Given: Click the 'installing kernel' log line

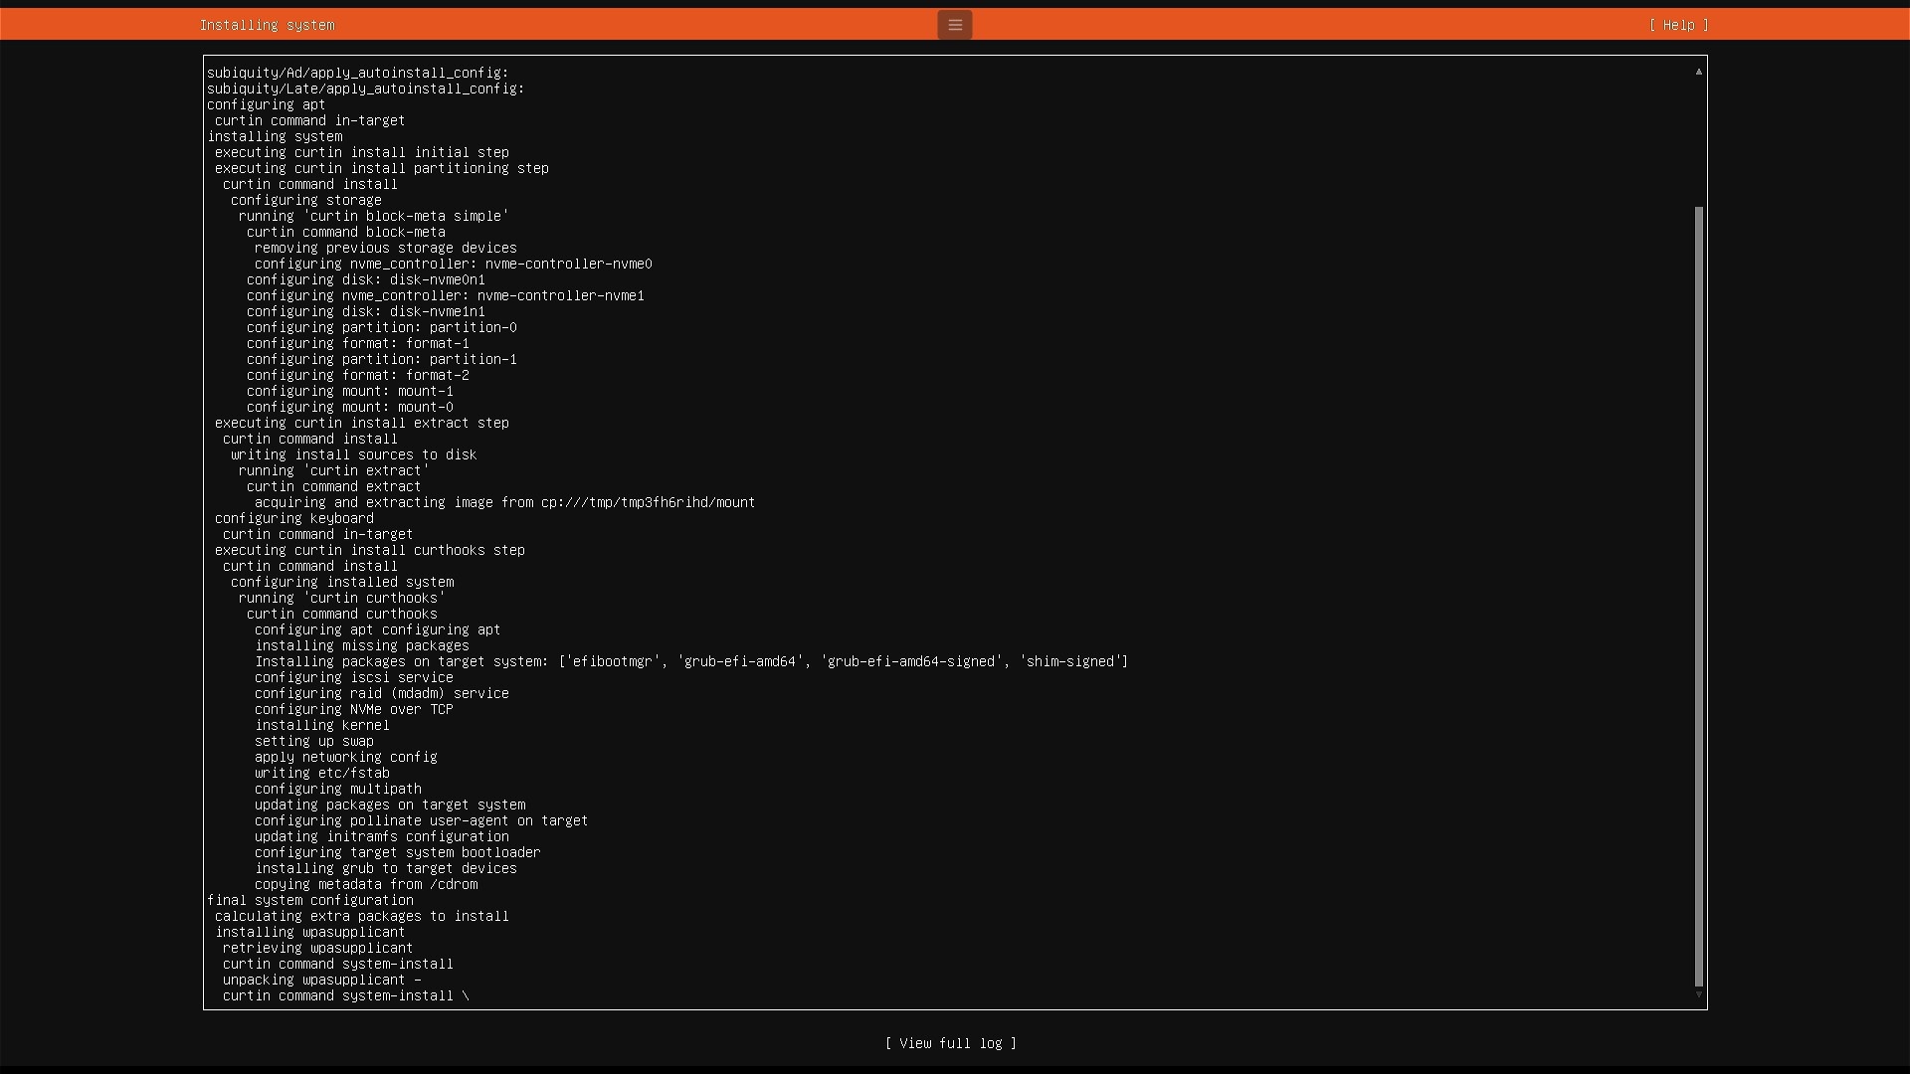Looking at the screenshot, I should pyautogui.click(x=321, y=725).
